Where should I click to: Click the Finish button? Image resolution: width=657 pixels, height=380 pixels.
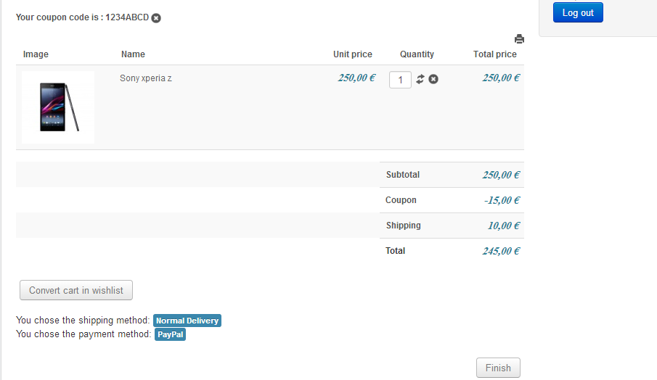click(498, 368)
